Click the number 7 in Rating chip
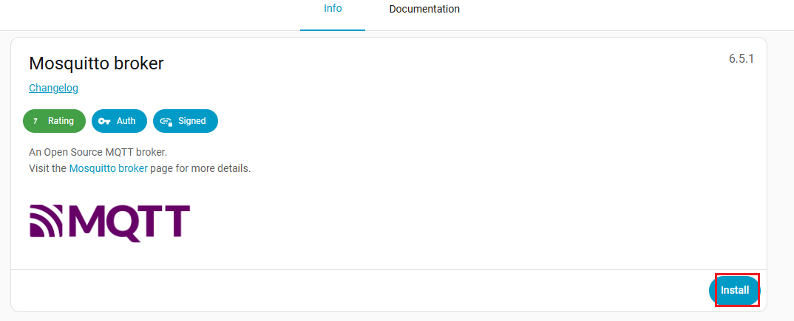This screenshot has height=321, width=794. click(35, 121)
